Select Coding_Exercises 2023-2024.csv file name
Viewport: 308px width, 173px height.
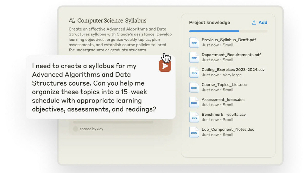(233, 70)
